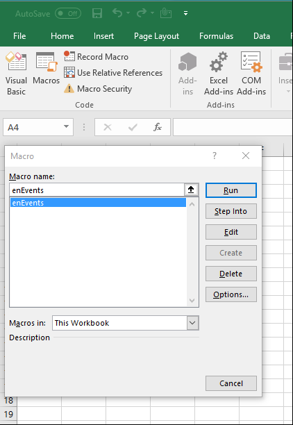The height and width of the screenshot is (425, 293).
Task: Open Excel Add-ins manager
Action: point(219,74)
